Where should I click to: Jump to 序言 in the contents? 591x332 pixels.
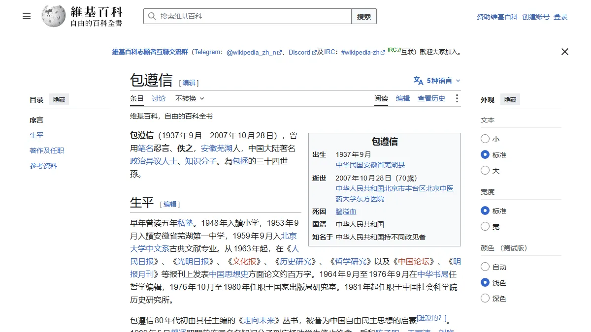pos(36,120)
